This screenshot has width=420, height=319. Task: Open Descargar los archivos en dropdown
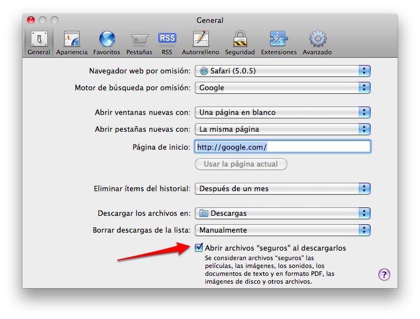282,213
